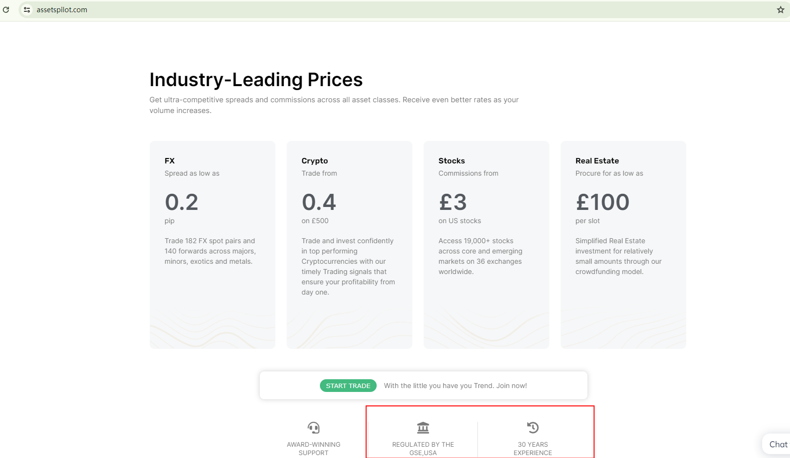Click REGULATED BY THE GSE,USA text
Viewport: 790px width, 458px height.
point(423,448)
